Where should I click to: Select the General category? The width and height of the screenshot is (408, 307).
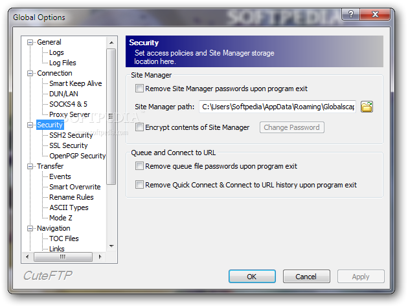[49, 42]
